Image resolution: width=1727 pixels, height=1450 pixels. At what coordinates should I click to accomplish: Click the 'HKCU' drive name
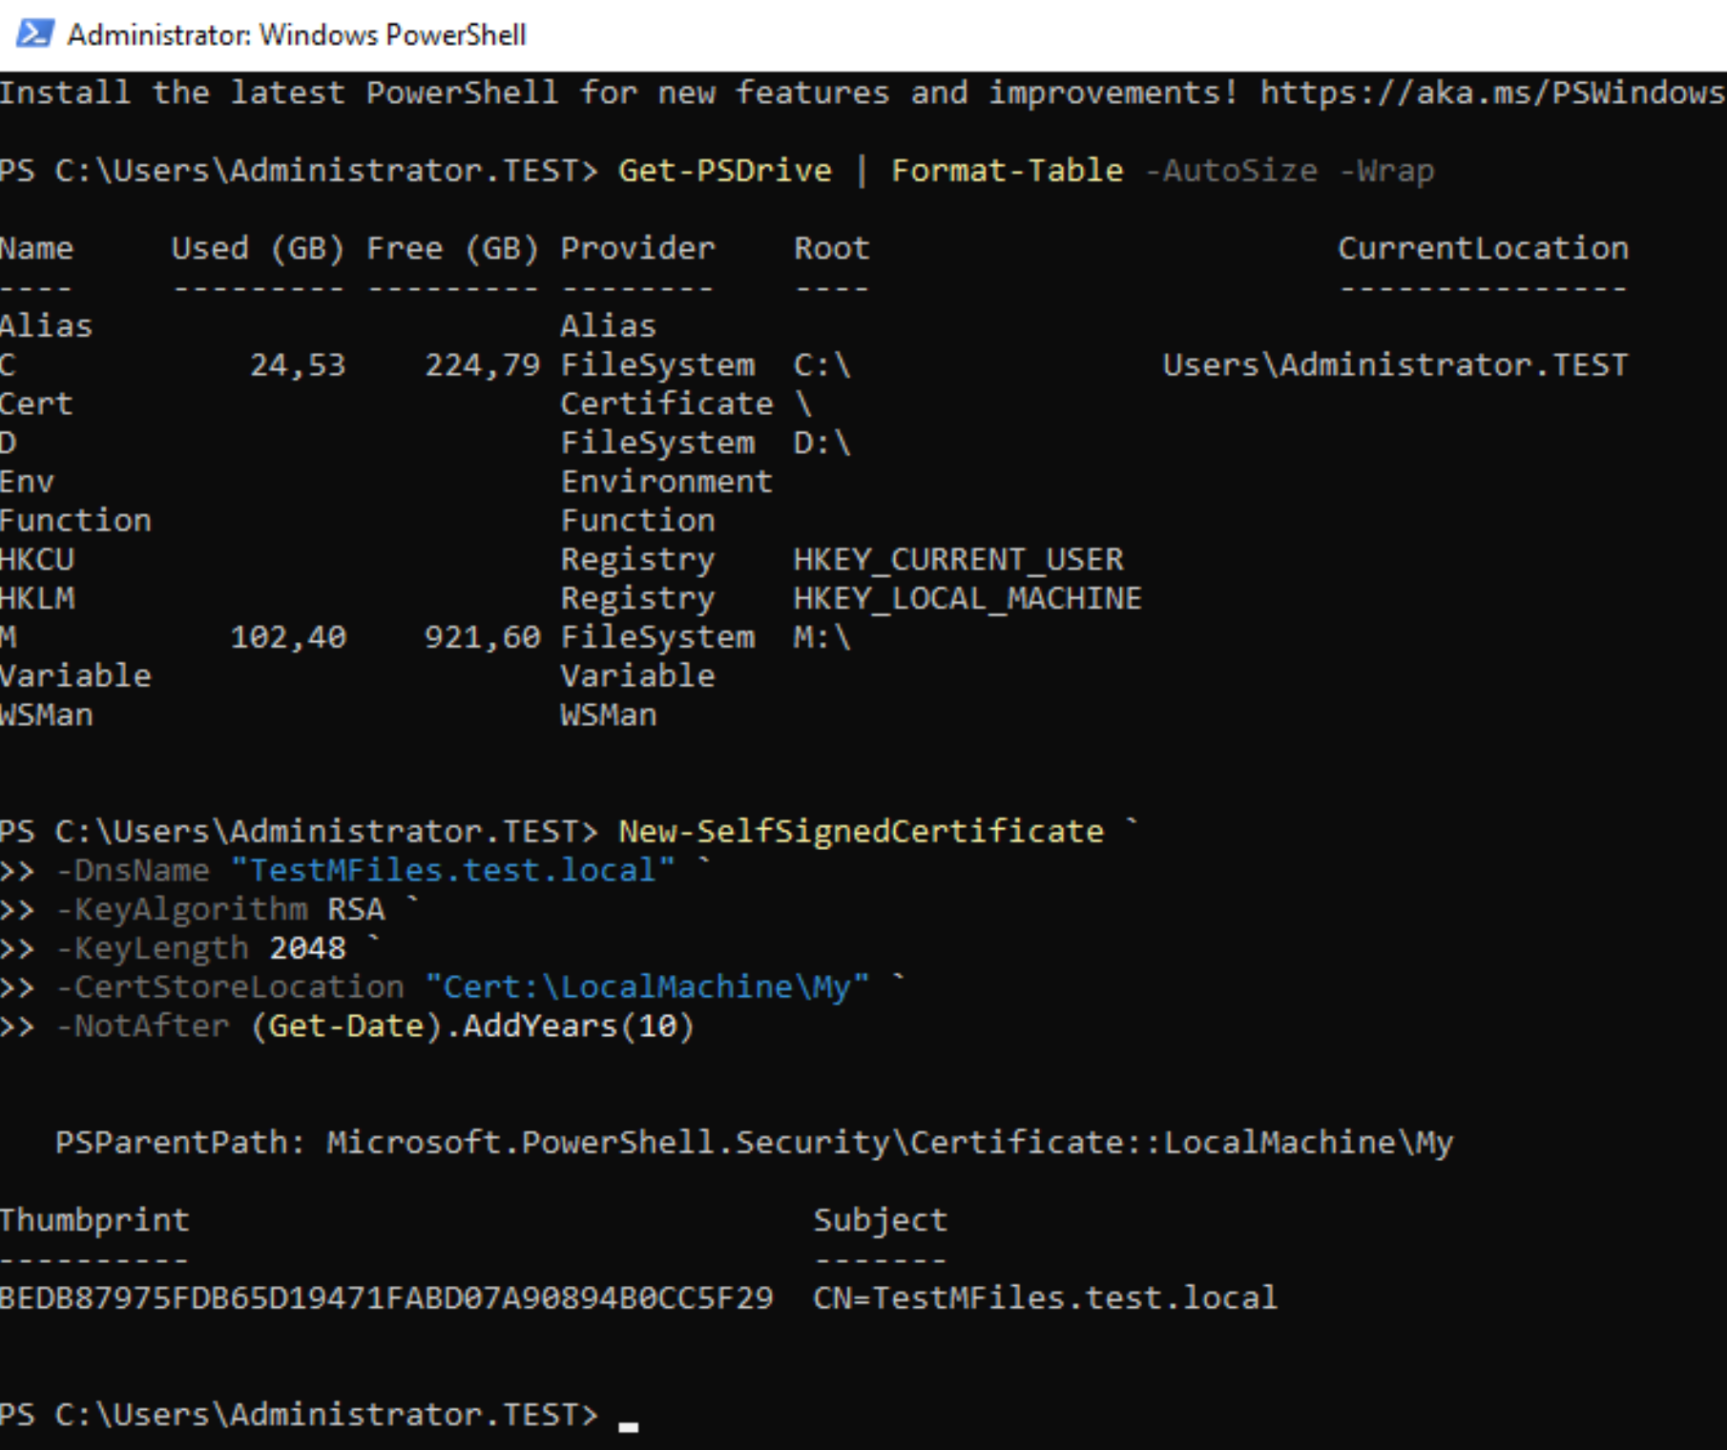click(x=36, y=560)
